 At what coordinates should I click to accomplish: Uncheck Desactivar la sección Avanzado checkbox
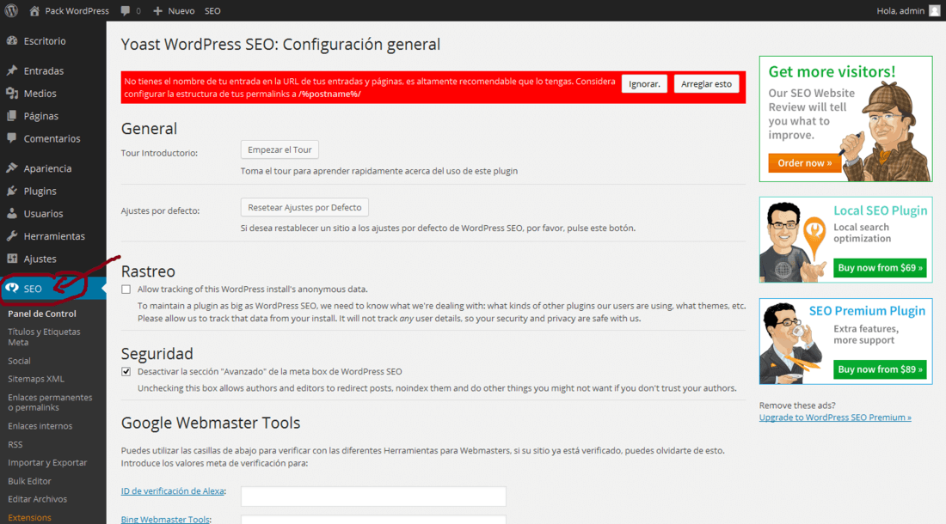click(x=126, y=372)
